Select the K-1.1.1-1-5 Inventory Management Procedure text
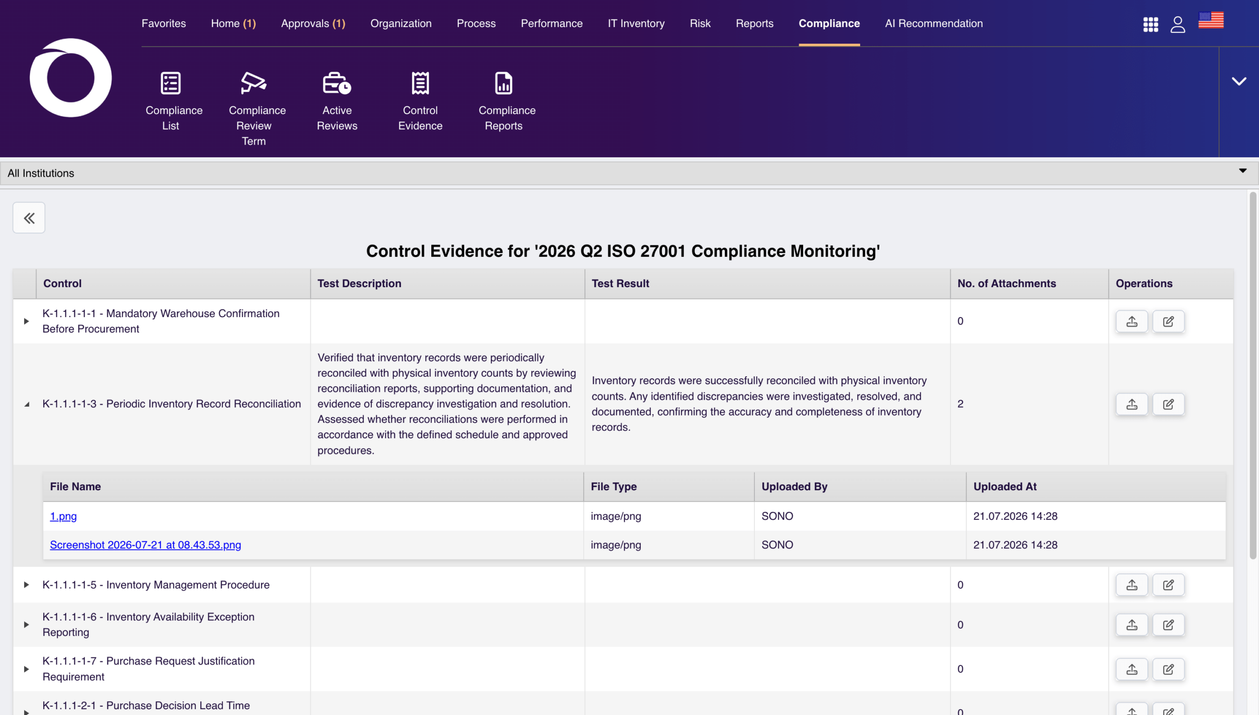Screen dimensions: 1259x715 pos(156,585)
